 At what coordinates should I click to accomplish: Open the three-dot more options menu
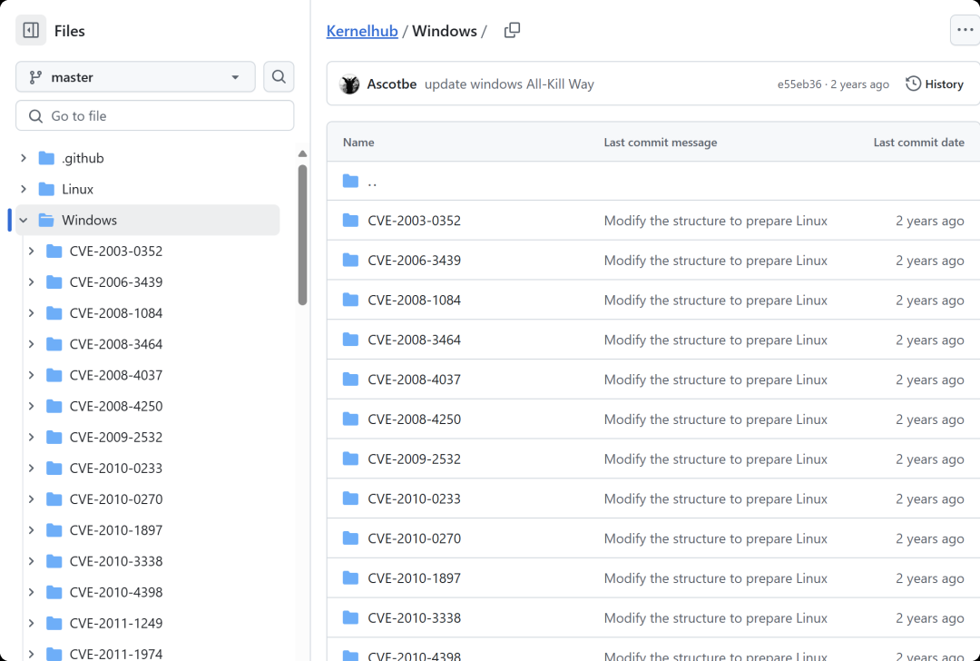point(965,30)
